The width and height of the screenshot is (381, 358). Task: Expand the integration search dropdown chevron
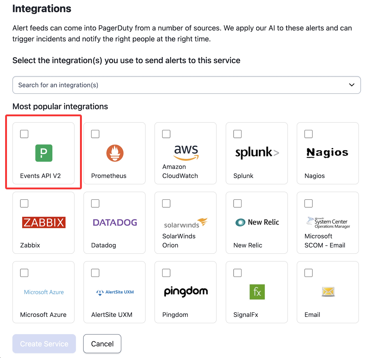point(351,85)
